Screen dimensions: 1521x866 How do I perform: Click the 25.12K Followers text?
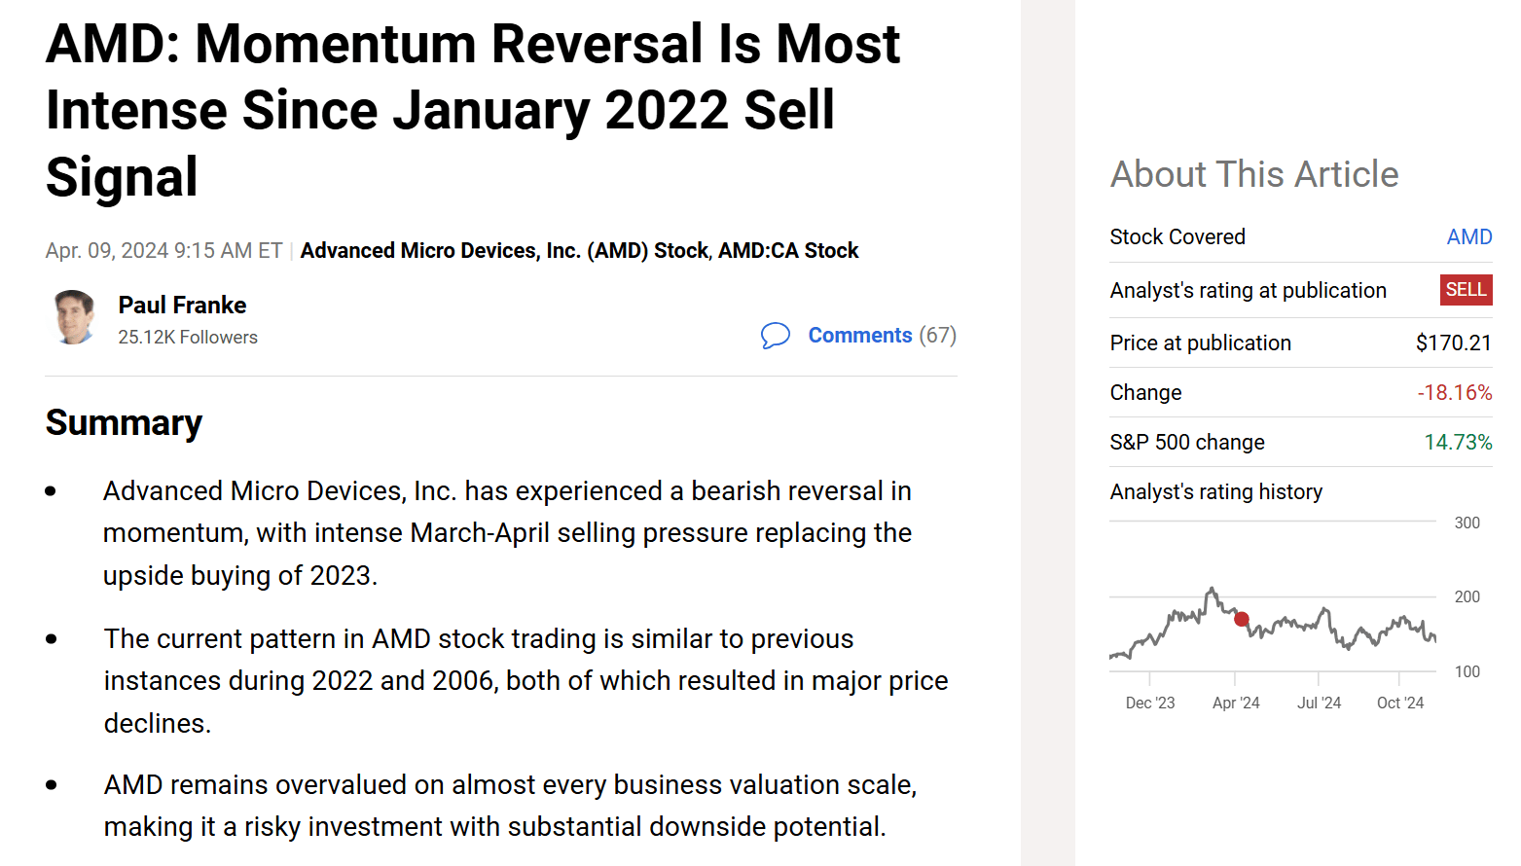coord(188,338)
